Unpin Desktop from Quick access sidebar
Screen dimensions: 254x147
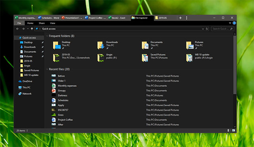coord(42,42)
